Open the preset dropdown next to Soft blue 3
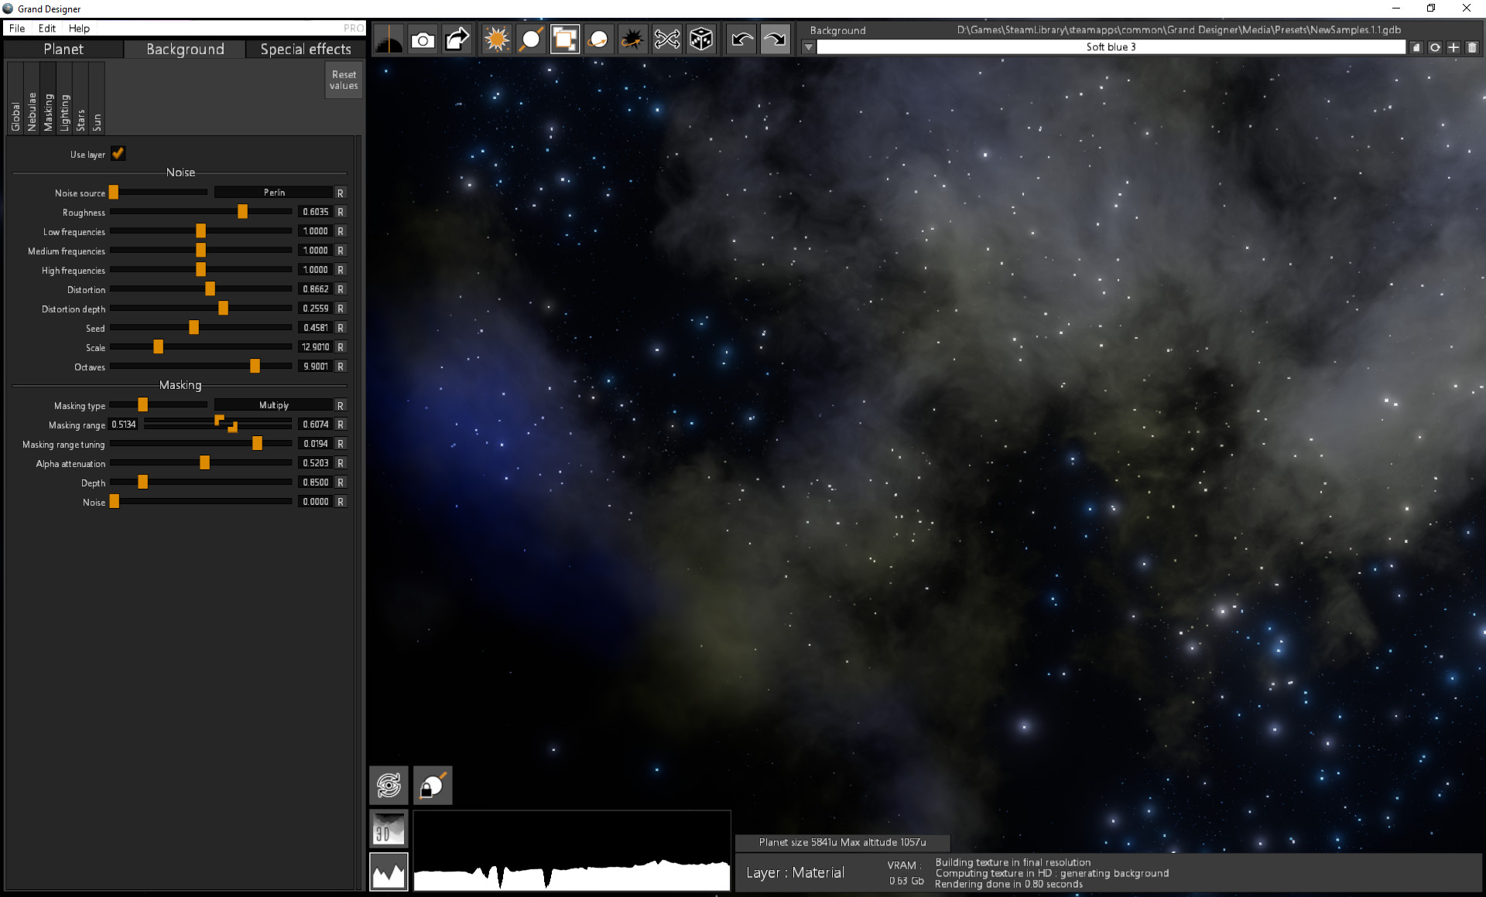This screenshot has width=1486, height=897. [x=807, y=46]
